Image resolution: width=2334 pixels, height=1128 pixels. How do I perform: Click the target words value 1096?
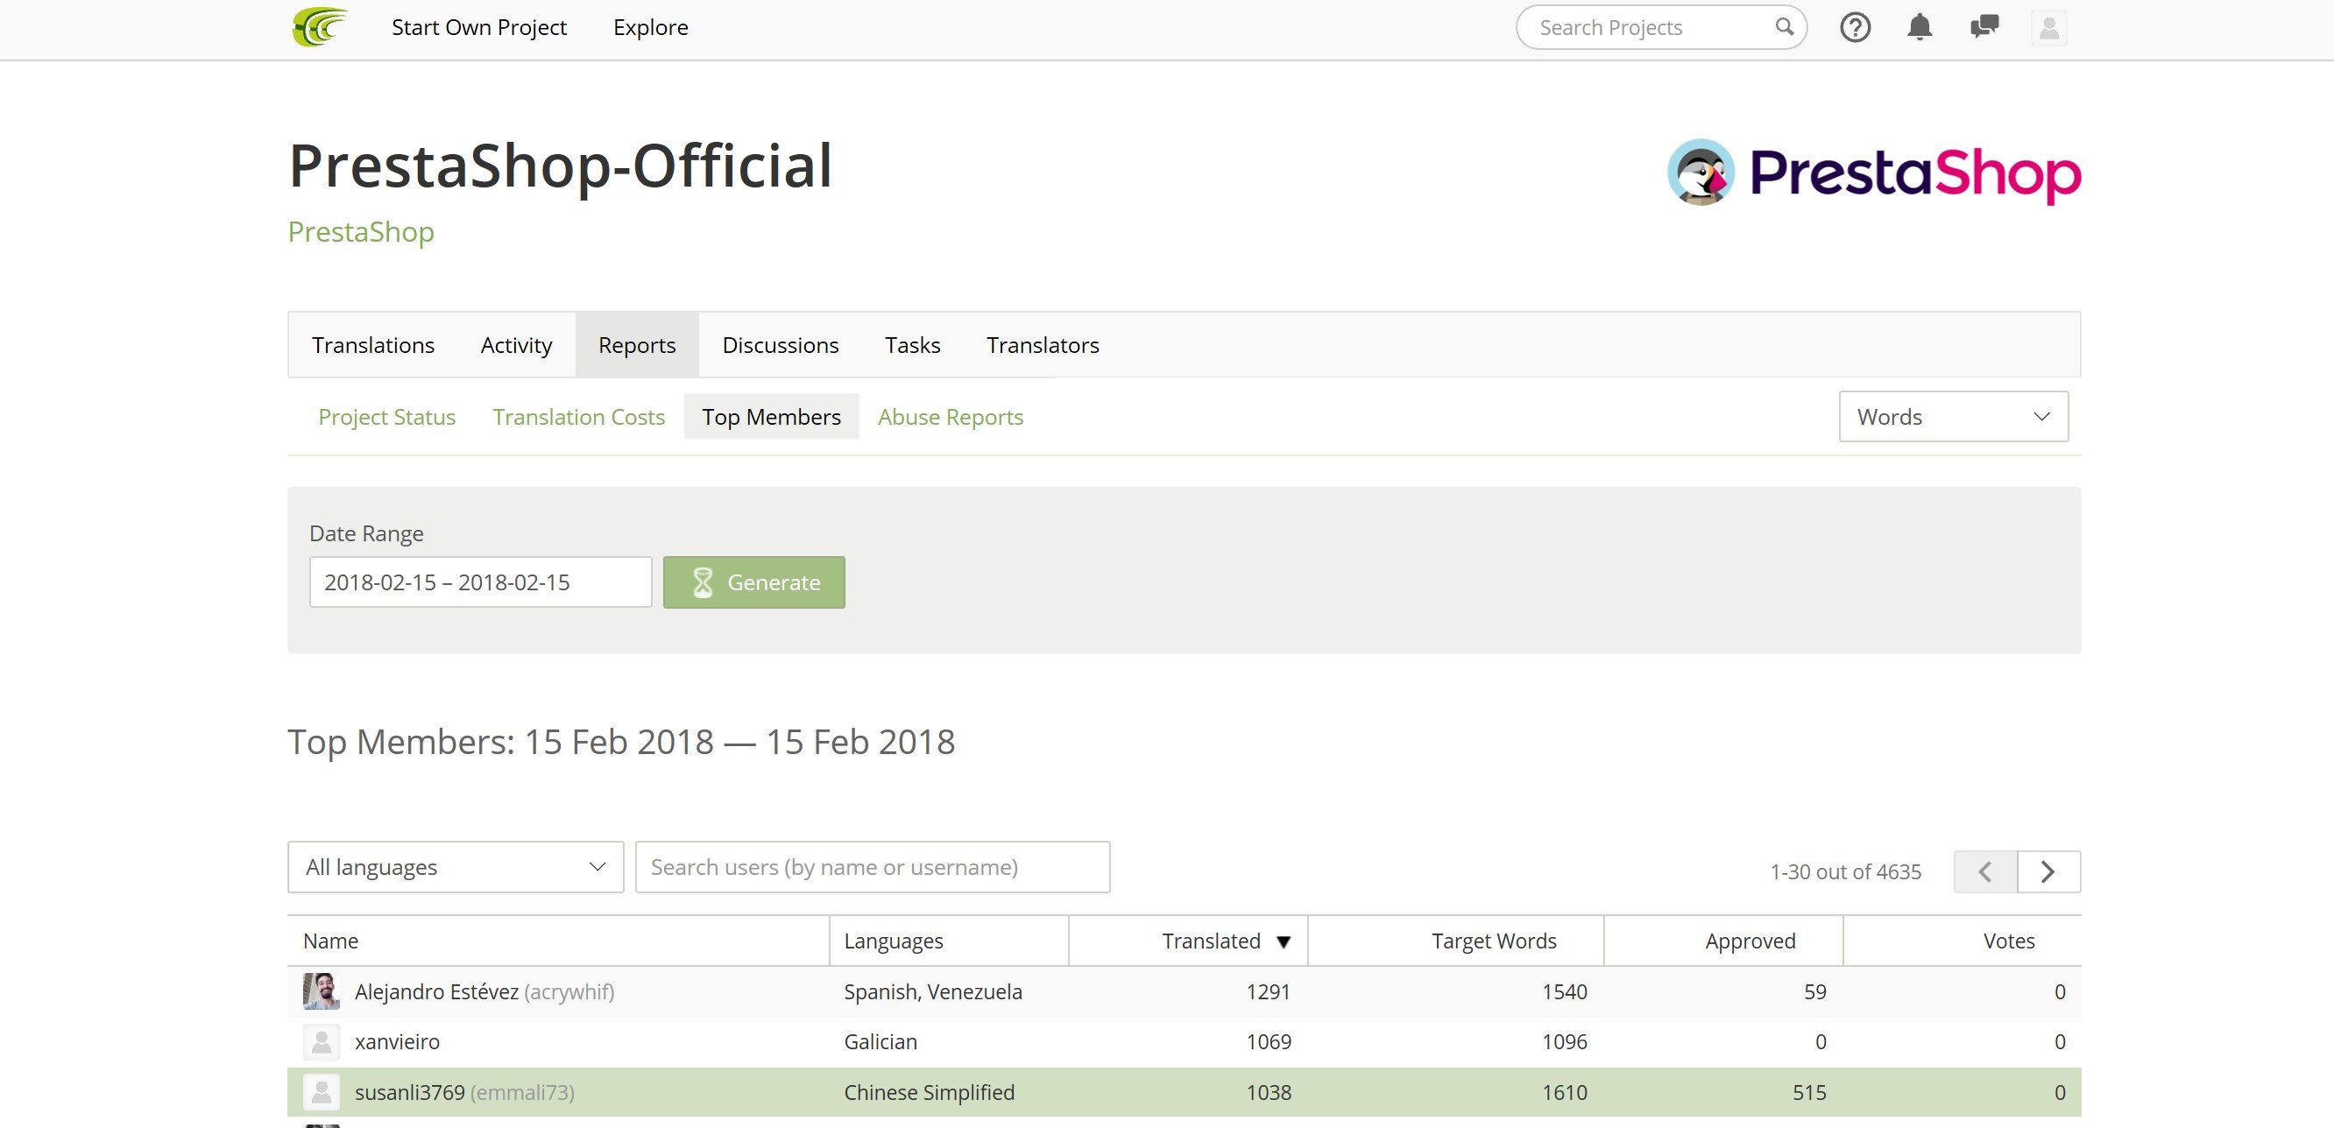click(x=1565, y=1042)
